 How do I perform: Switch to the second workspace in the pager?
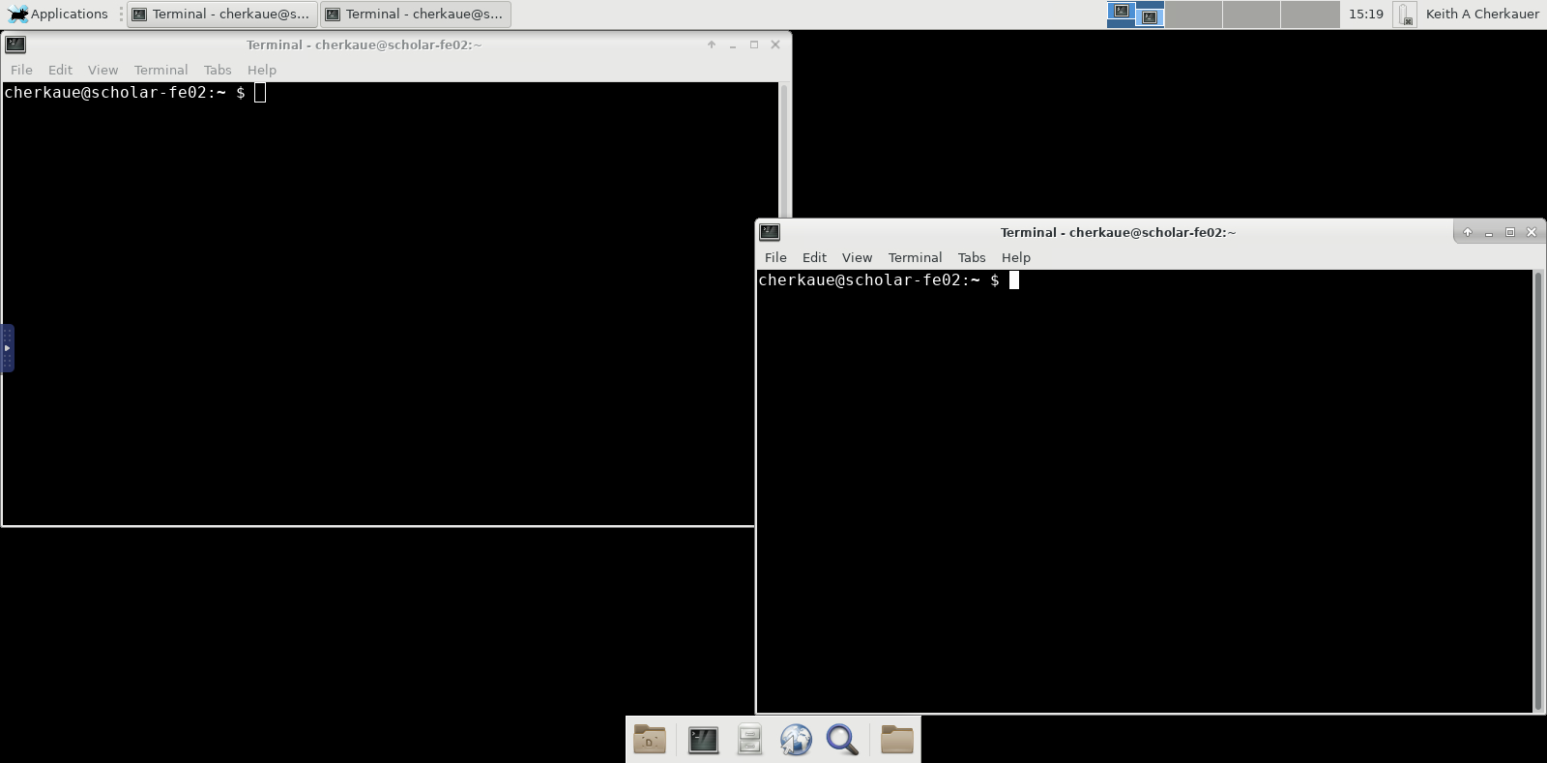click(1193, 15)
